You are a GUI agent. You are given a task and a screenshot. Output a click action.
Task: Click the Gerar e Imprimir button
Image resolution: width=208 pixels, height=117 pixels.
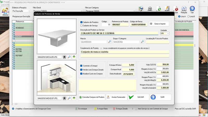(159, 24)
